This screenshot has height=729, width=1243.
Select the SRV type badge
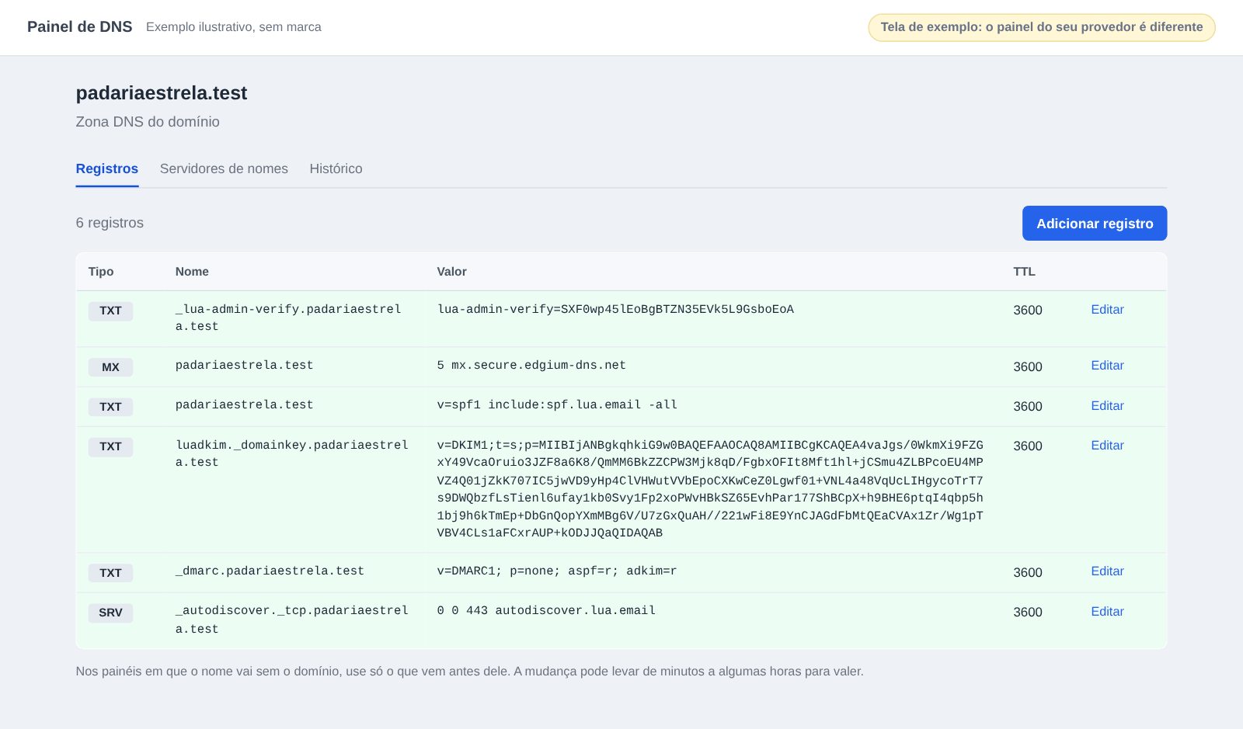coord(110,613)
